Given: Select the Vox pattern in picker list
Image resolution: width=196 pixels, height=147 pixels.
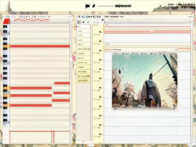Looking at the screenshot, I should (x=83, y=27).
